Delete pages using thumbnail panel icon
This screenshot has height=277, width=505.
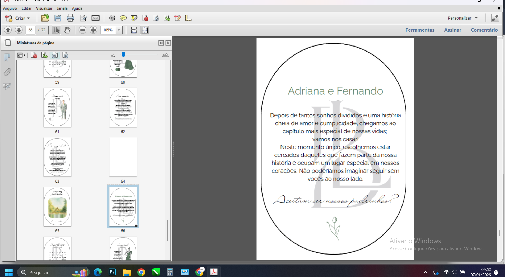point(34,55)
